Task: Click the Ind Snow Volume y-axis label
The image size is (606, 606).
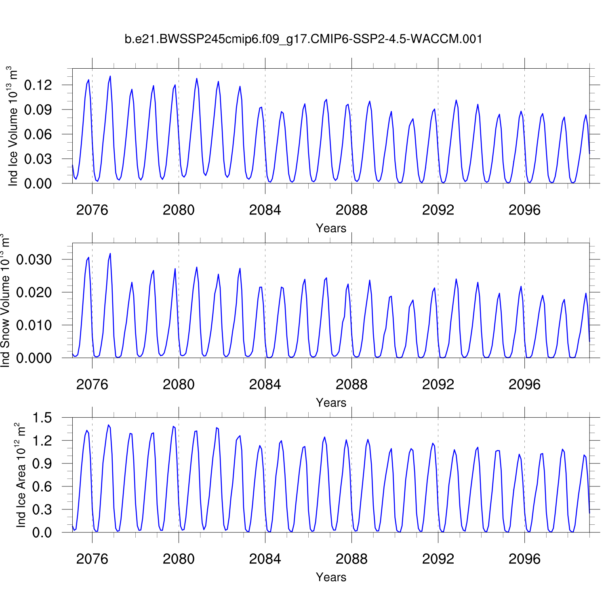Action: [5, 301]
